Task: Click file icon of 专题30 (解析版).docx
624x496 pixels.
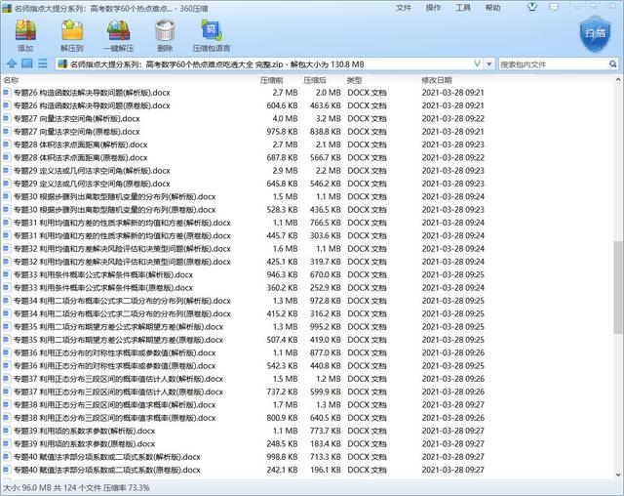Action: 7,196
